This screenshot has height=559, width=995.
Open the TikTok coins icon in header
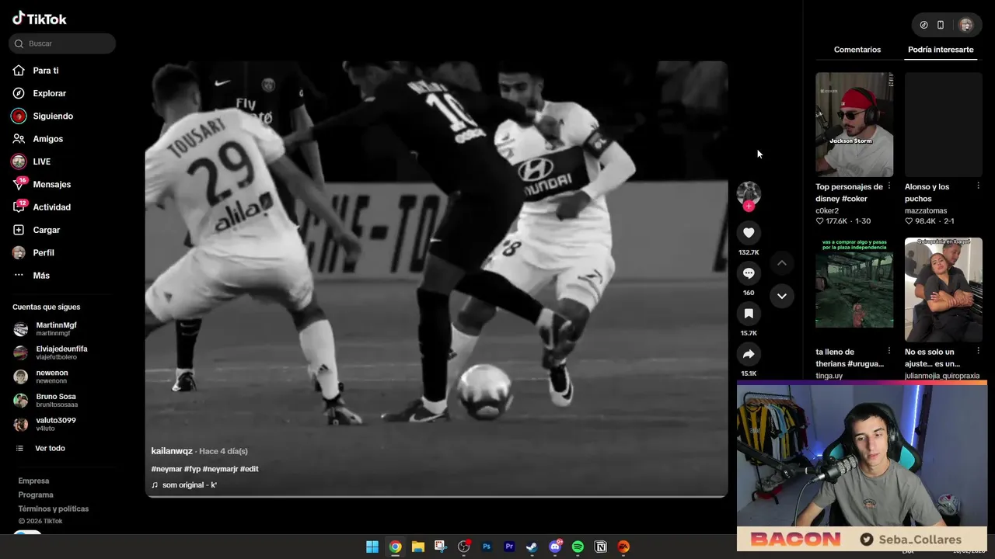click(x=923, y=25)
